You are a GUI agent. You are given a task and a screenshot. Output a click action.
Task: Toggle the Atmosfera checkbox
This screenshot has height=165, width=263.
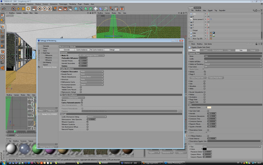pyautogui.click(x=204, y=86)
